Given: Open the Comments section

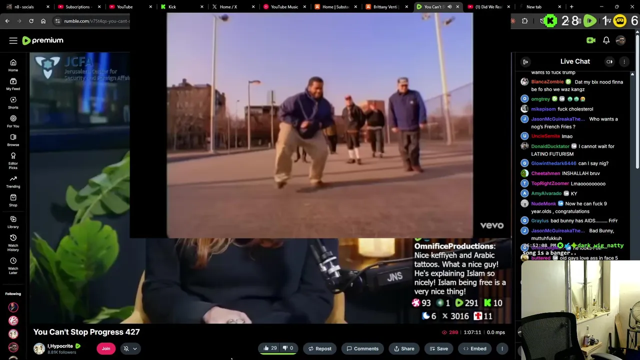Looking at the screenshot, I should pos(362,348).
